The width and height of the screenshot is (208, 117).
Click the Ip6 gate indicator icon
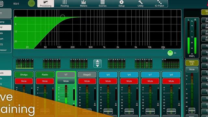(x=137, y=104)
